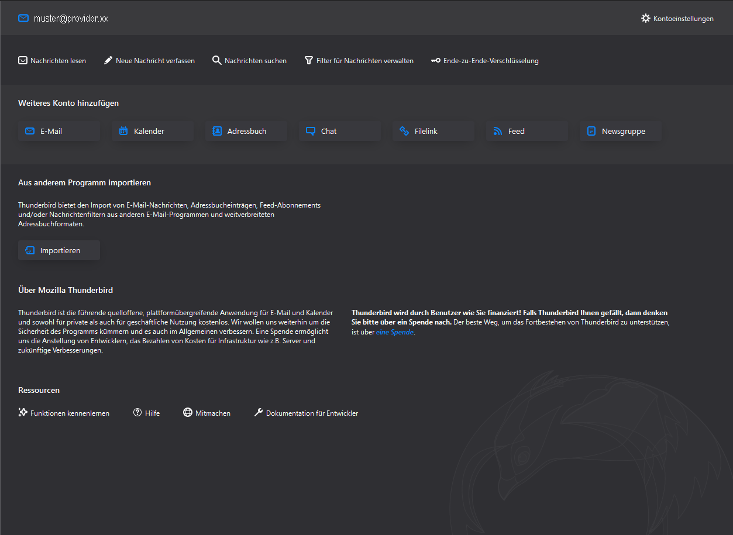Open Funktionen kennenlernen link
The width and height of the screenshot is (733, 535).
64,413
